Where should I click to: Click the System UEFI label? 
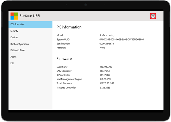pyautogui.click(x=62, y=67)
